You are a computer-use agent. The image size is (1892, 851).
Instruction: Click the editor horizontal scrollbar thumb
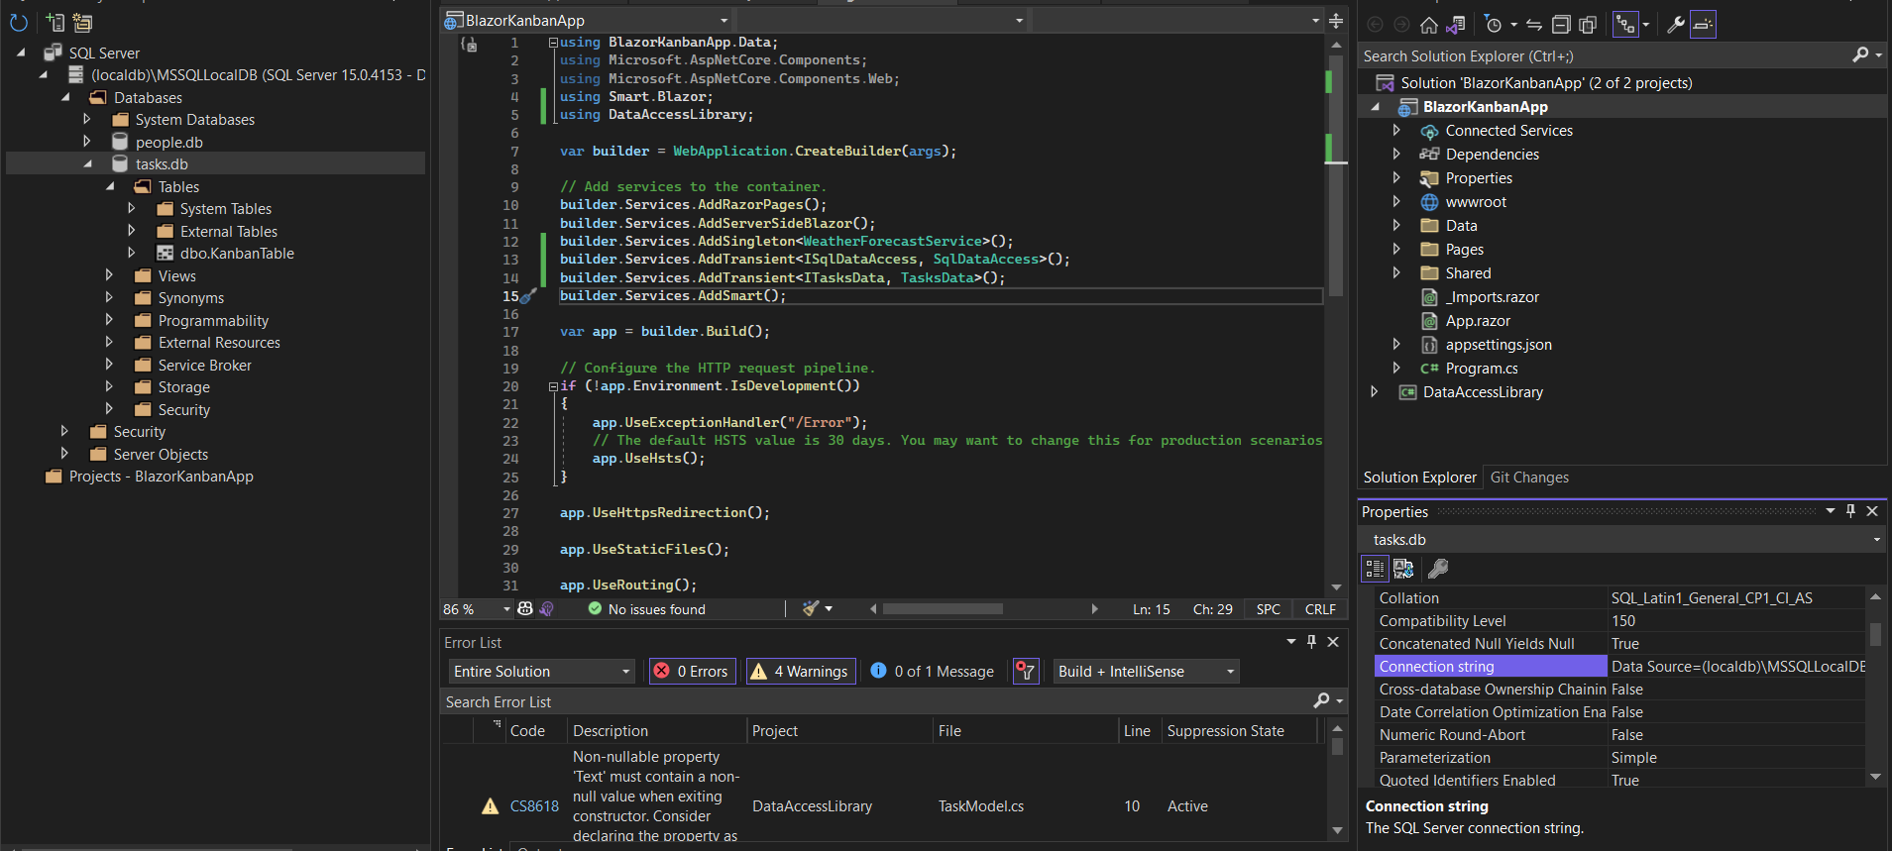pos(943,609)
